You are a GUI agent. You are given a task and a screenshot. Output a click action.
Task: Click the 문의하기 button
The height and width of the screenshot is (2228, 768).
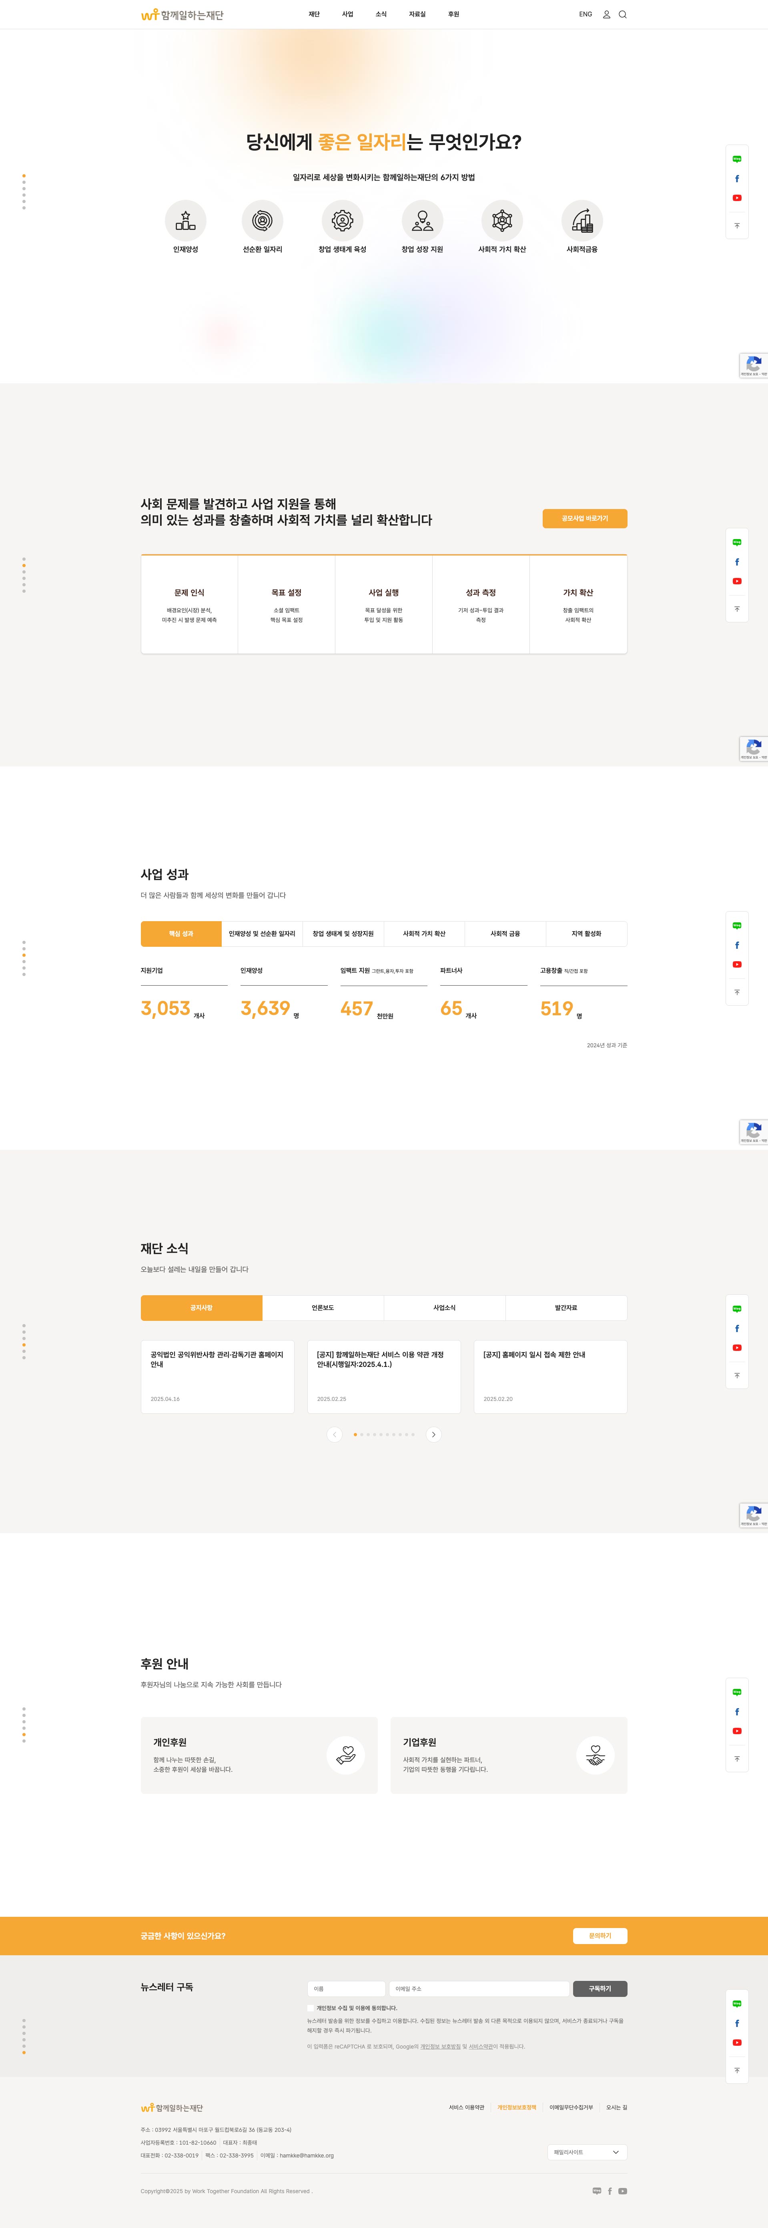(x=600, y=1936)
